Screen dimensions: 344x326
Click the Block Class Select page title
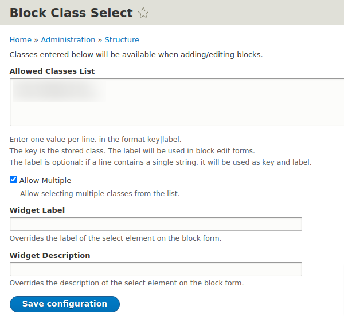point(71,13)
